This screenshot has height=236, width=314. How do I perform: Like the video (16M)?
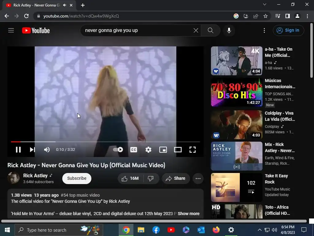130,179
